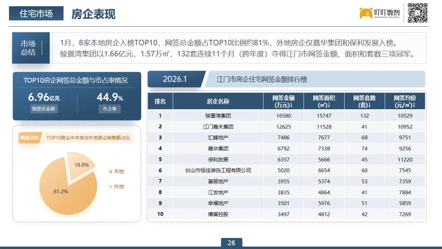Sort by 网签金额(万元) column header
Screen dimensions: 442x249
pos(283,101)
